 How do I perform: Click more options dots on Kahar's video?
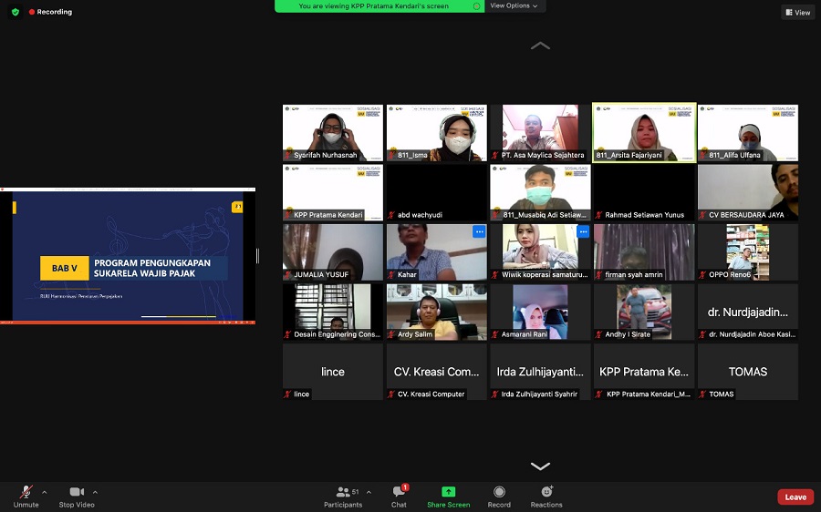(479, 231)
